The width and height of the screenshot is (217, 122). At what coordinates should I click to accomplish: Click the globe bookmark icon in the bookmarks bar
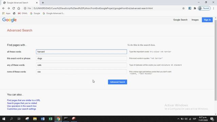(x=14, y=14)
